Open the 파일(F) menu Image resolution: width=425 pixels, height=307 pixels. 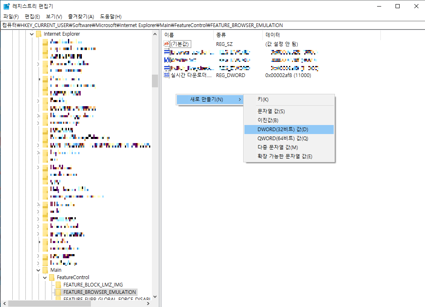click(x=11, y=16)
